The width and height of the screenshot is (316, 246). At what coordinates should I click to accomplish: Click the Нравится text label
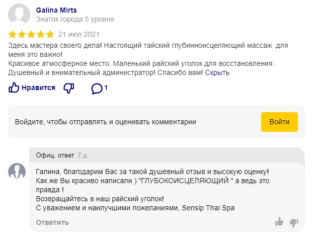pyautogui.click(x=38, y=88)
